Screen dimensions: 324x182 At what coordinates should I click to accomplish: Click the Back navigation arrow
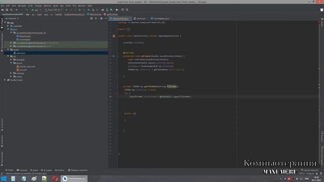[x=17, y=10]
